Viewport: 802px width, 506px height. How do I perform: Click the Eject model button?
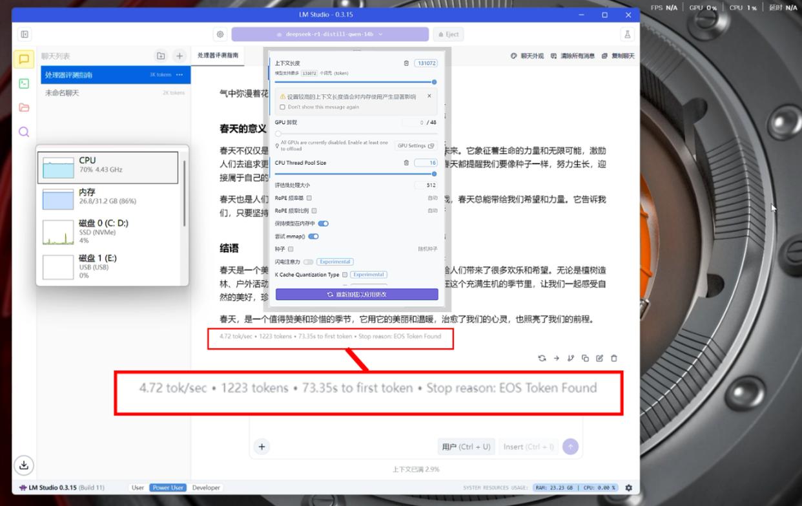(449, 34)
